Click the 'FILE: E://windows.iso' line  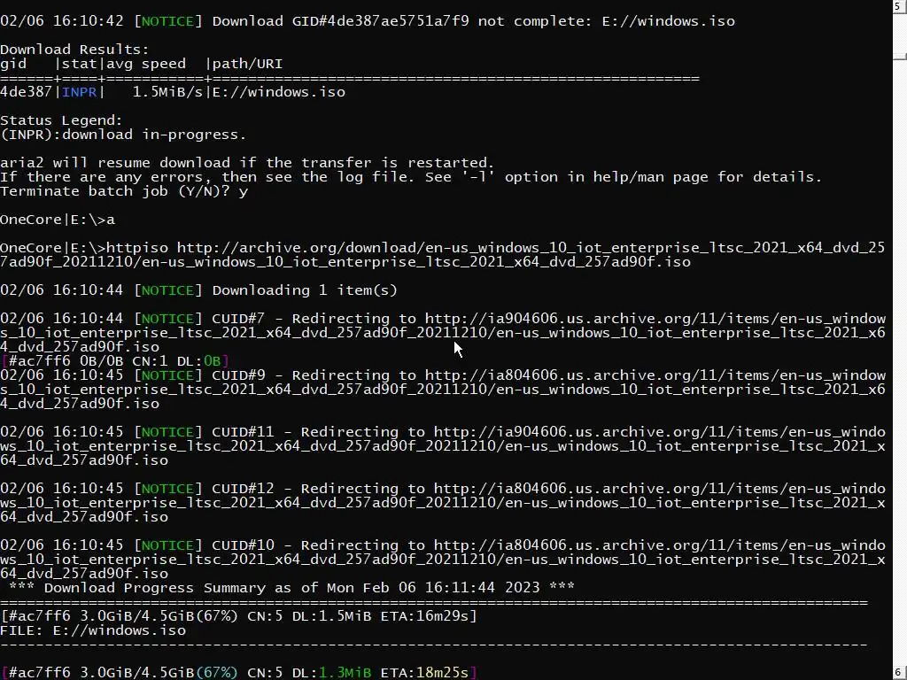pos(93,630)
